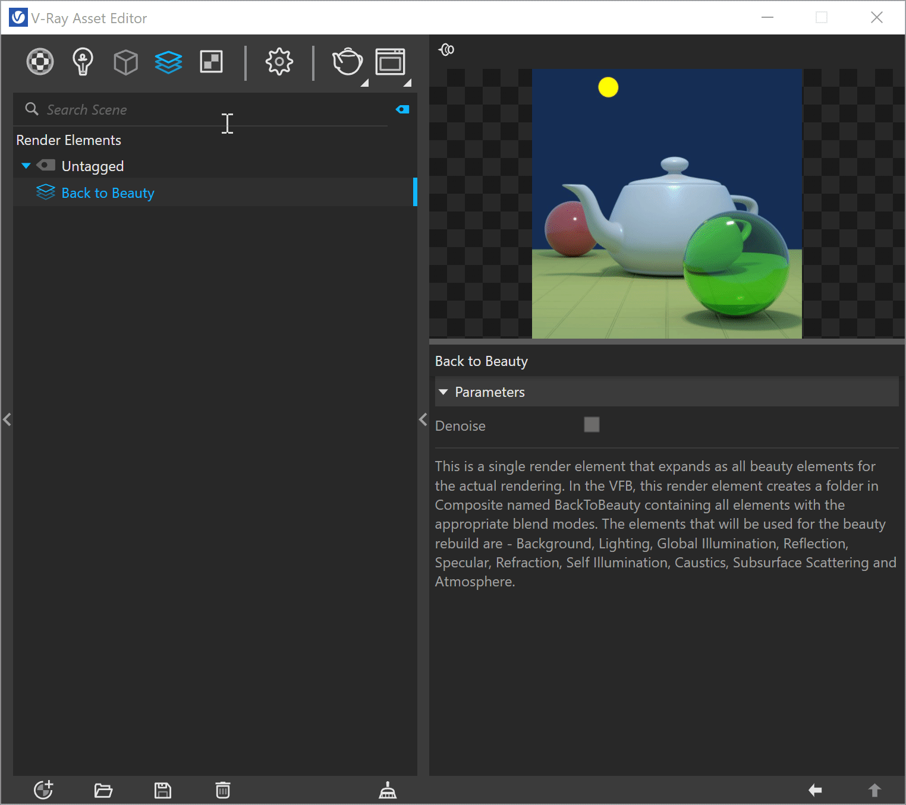Click the Denoise label
The height and width of the screenshot is (805, 906).
tap(460, 426)
